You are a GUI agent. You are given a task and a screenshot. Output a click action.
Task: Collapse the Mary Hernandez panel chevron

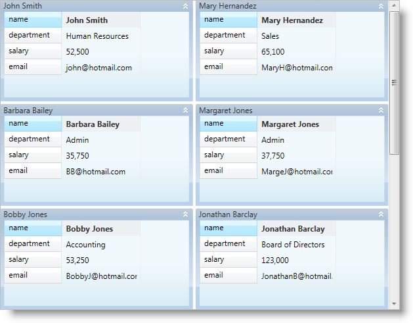381,6
